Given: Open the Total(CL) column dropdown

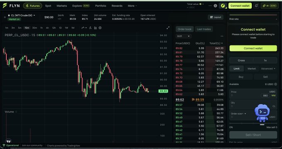Looking at the screenshot, I should (216, 43).
